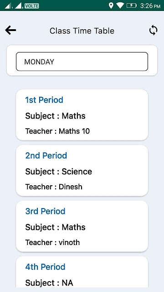The width and height of the screenshot is (164, 292).
Task: Tap the SIM 2 signal strength icon
Action: click(x=19, y=6)
